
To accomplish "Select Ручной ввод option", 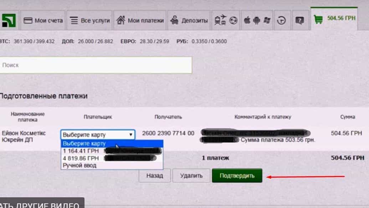I will (x=112, y=165).
